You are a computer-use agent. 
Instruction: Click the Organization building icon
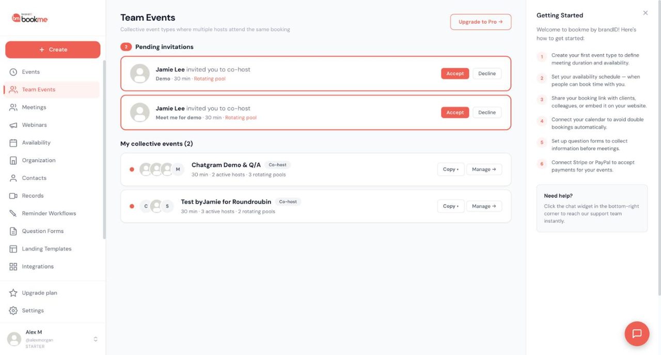[x=13, y=160]
